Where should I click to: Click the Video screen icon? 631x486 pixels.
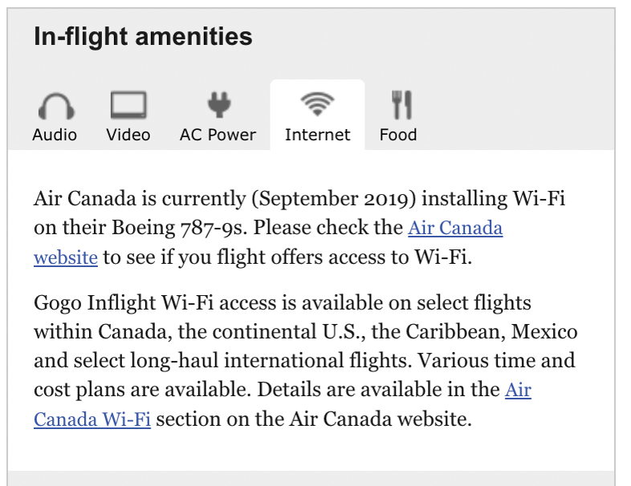(128, 105)
